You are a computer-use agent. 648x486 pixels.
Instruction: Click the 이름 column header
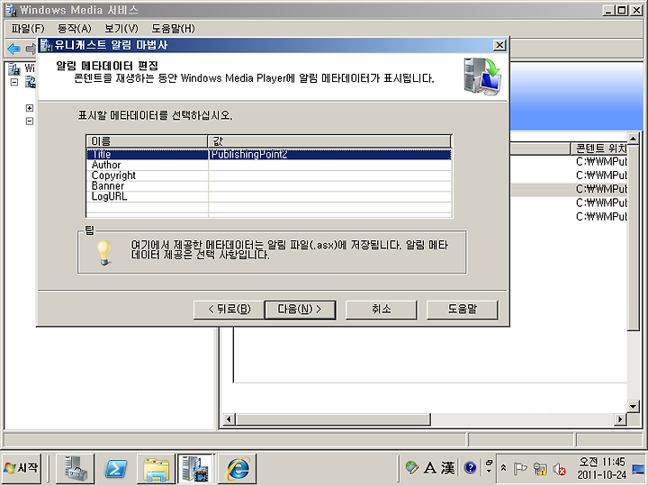(x=147, y=141)
